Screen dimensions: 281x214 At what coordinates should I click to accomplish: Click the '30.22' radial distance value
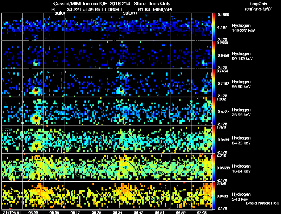73,9
